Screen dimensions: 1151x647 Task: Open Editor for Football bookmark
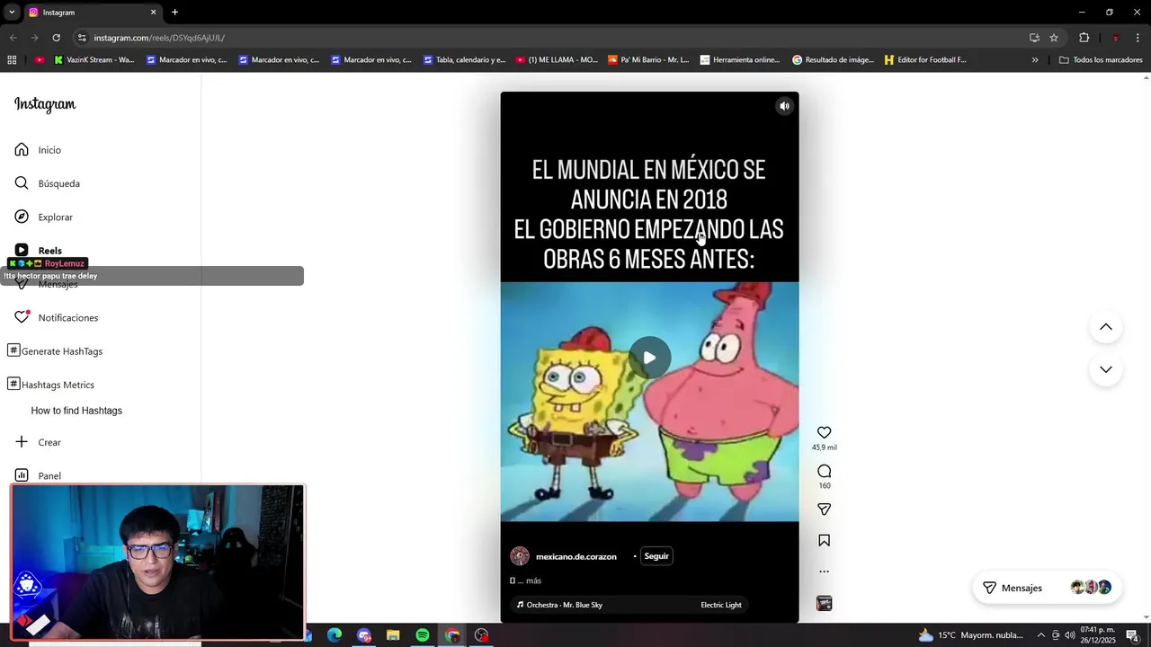(x=925, y=60)
